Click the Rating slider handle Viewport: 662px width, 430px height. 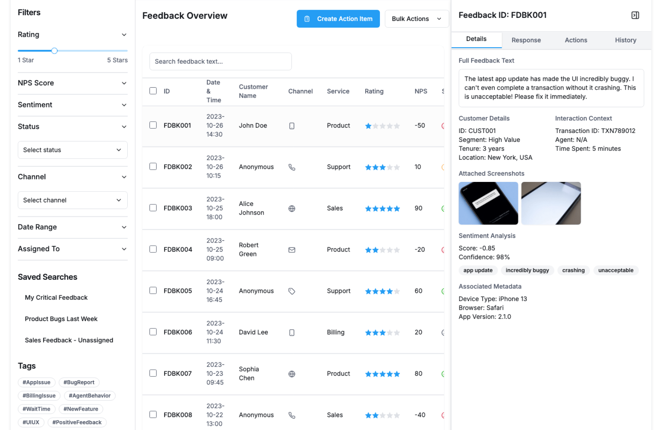coord(54,51)
